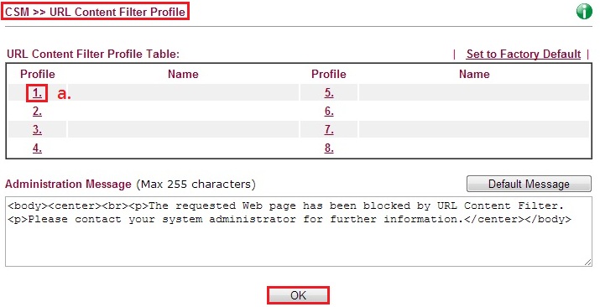Open profile 4 link
The width and height of the screenshot is (600, 307).
(37, 148)
